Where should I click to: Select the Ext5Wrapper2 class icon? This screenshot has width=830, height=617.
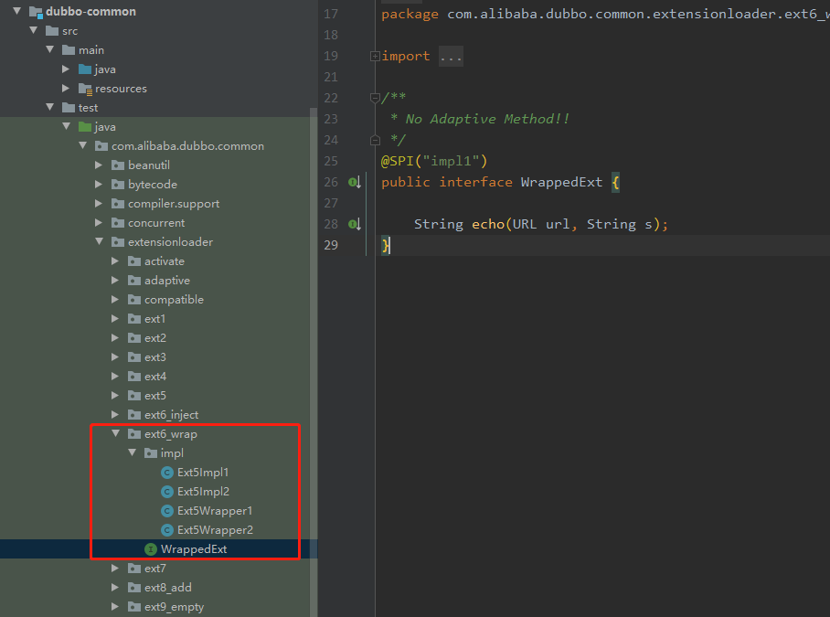[167, 529]
